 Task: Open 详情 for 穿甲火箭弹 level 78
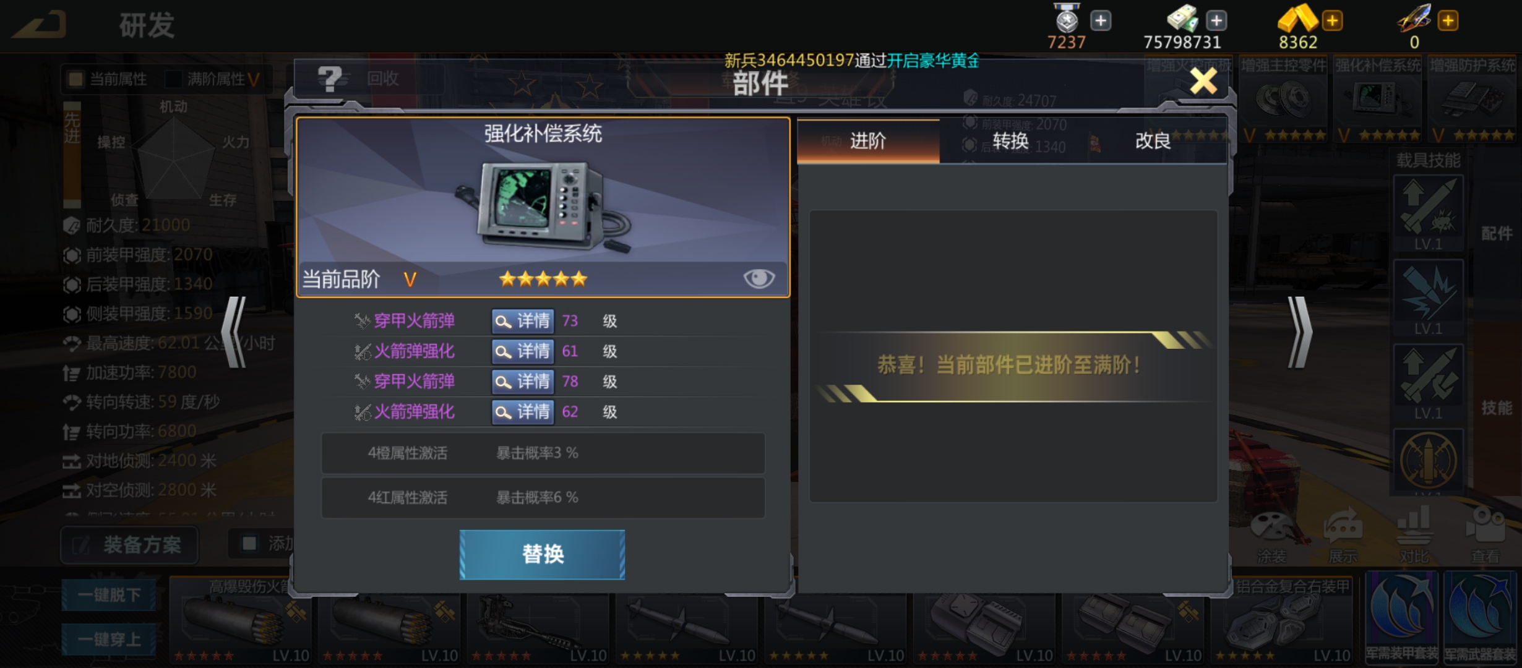coord(523,382)
